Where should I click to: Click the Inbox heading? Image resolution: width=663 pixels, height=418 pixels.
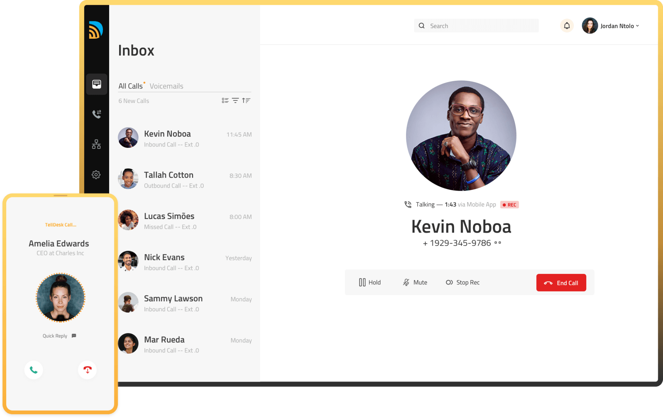coord(136,50)
